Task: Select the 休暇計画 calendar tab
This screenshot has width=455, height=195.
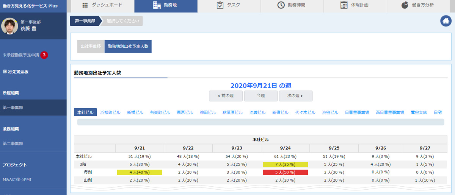Action: 355,5
